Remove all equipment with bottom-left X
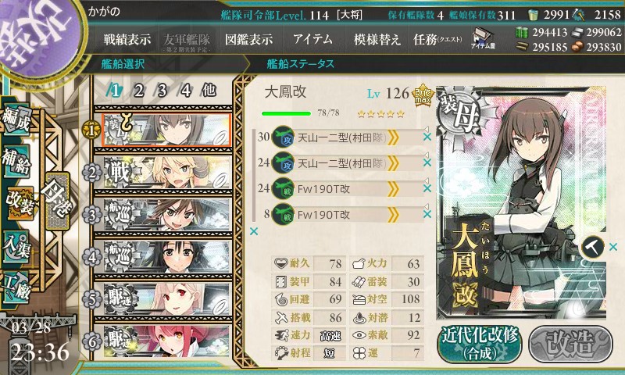The width and height of the screenshot is (625, 375). [x=253, y=231]
